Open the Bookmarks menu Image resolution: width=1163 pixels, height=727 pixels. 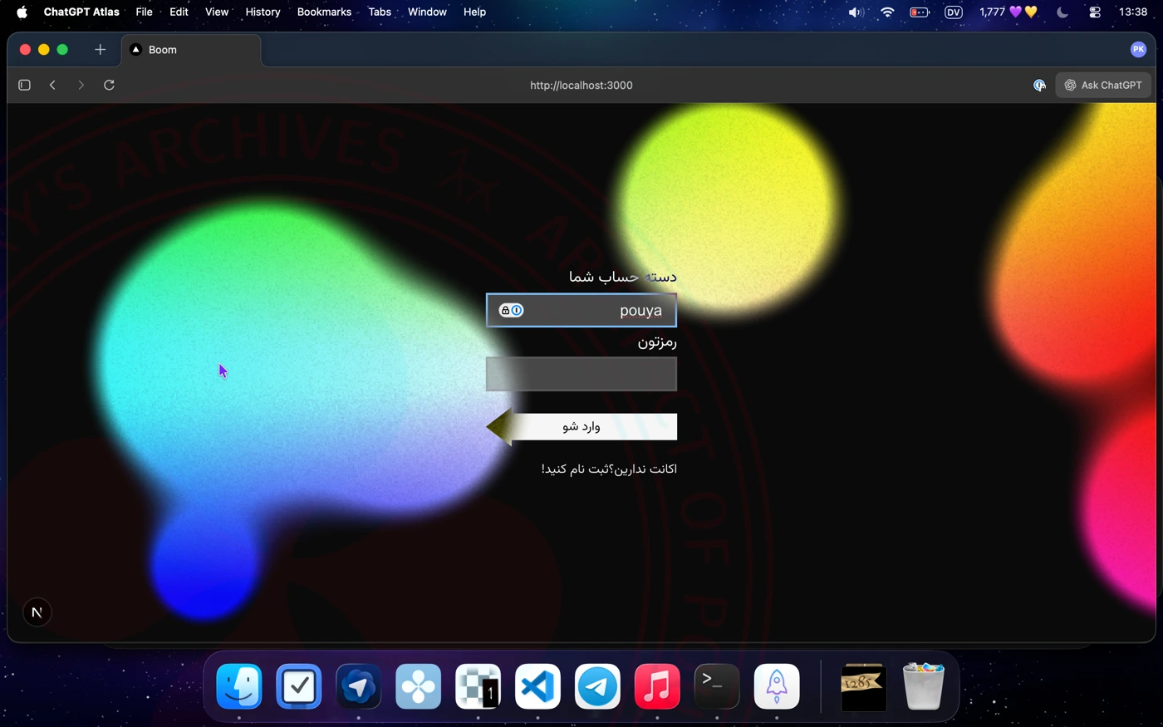coord(324,12)
